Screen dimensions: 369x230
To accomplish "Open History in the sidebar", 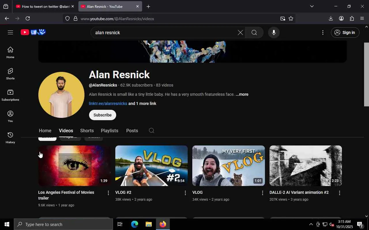I will (x=10, y=137).
